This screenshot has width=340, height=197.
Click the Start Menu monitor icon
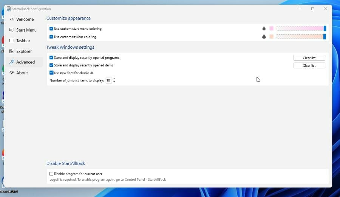12,30
